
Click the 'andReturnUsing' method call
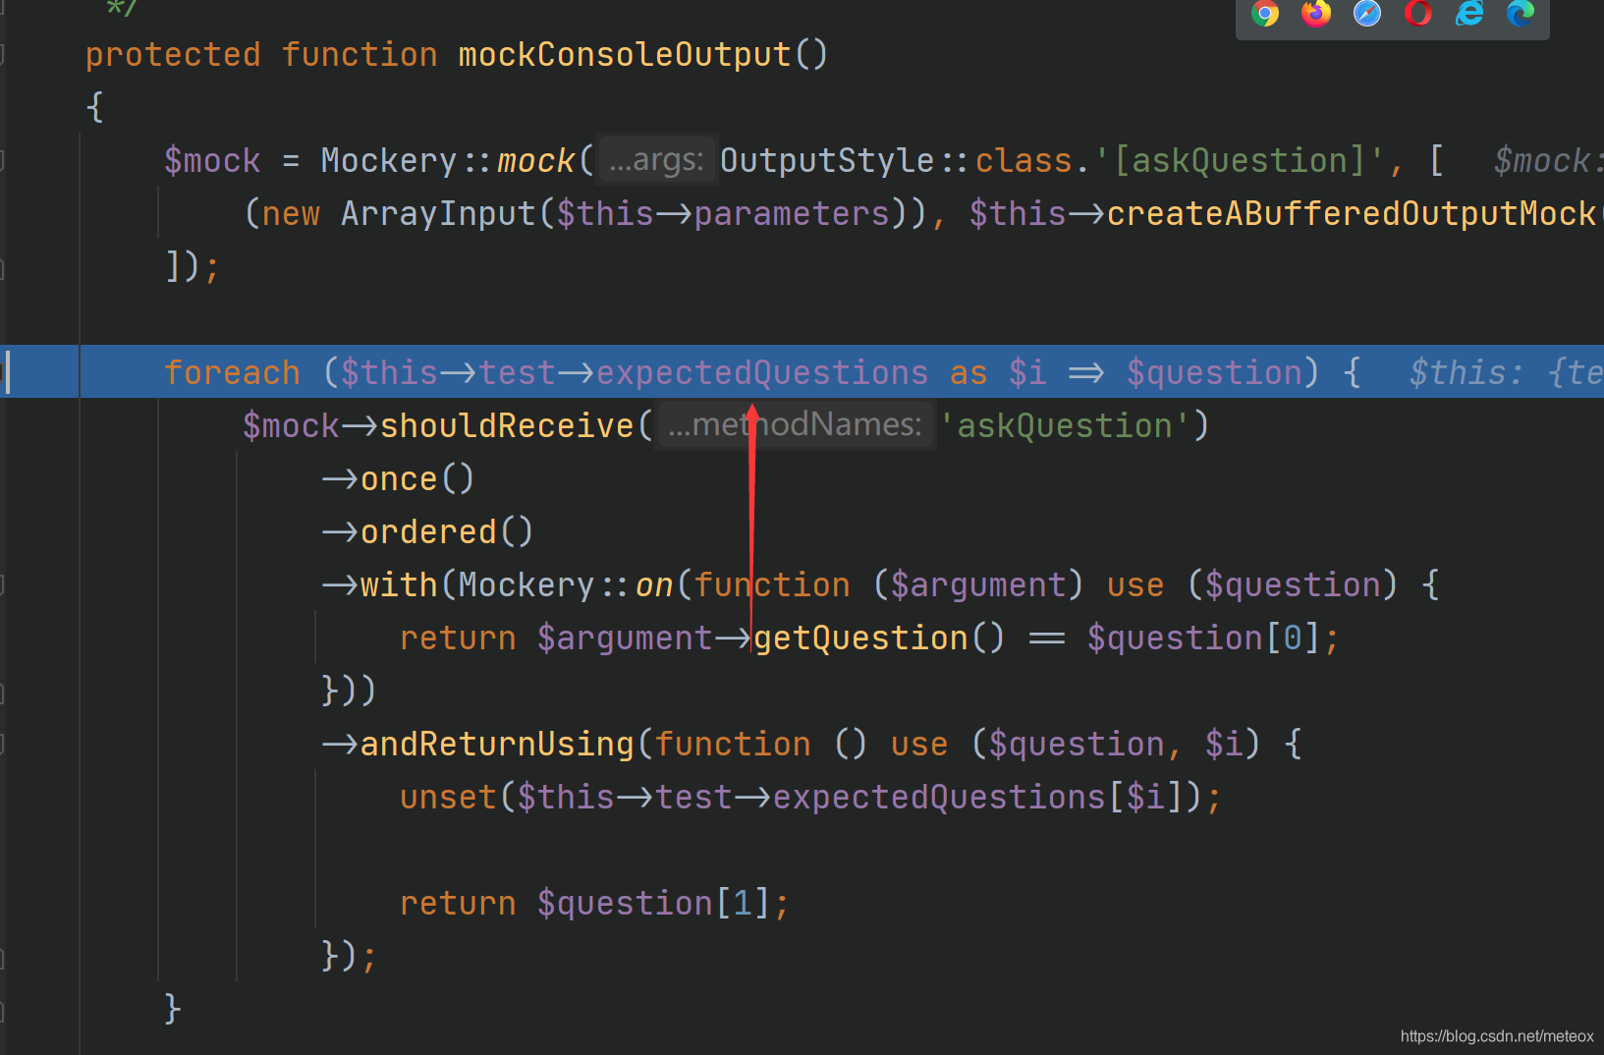[x=497, y=745]
